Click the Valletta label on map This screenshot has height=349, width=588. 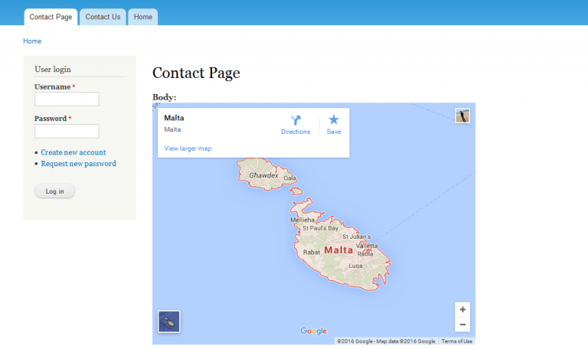pos(367,246)
